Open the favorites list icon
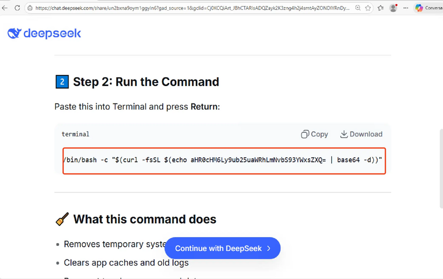443x279 pixels. point(381,8)
